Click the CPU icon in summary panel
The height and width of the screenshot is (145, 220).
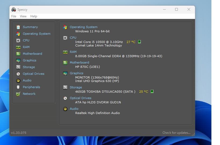coord(65,38)
